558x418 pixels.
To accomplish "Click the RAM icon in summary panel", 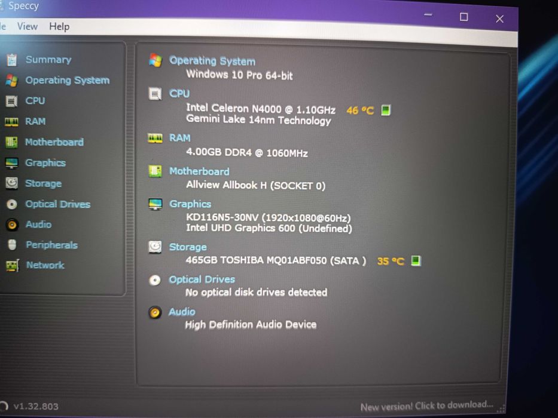I will click(155, 138).
